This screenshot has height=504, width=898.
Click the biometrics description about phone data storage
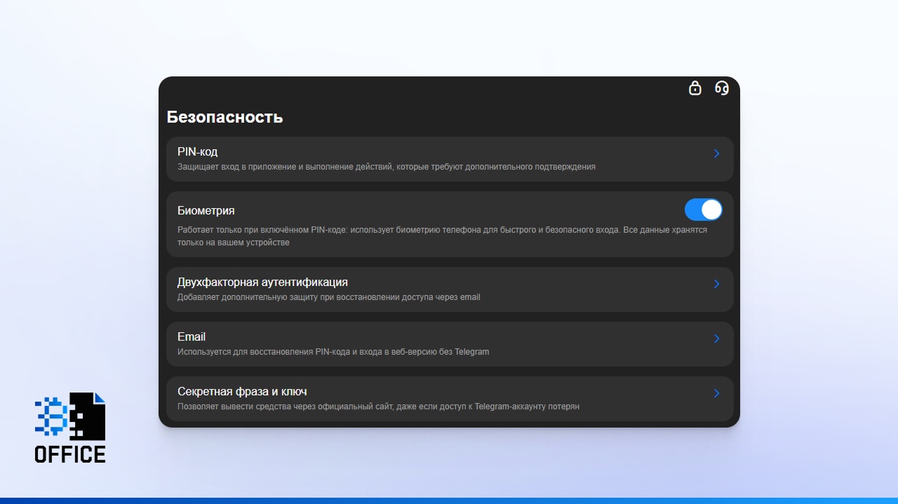tap(442, 236)
